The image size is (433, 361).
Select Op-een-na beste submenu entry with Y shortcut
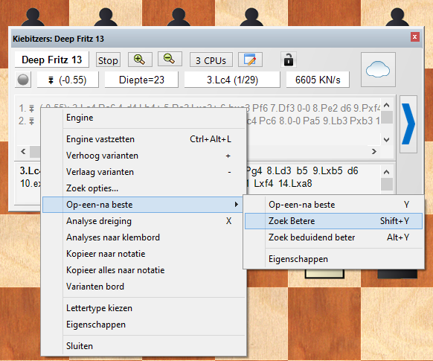pyautogui.click(x=333, y=205)
